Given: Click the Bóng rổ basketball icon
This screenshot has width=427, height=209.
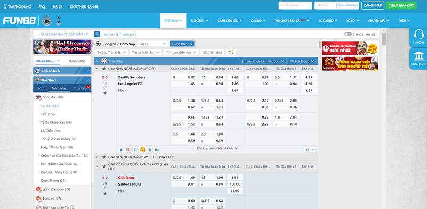Looking at the screenshot, I should (x=38, y=199).
